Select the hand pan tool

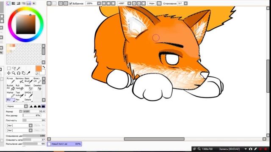coord(23,73)
